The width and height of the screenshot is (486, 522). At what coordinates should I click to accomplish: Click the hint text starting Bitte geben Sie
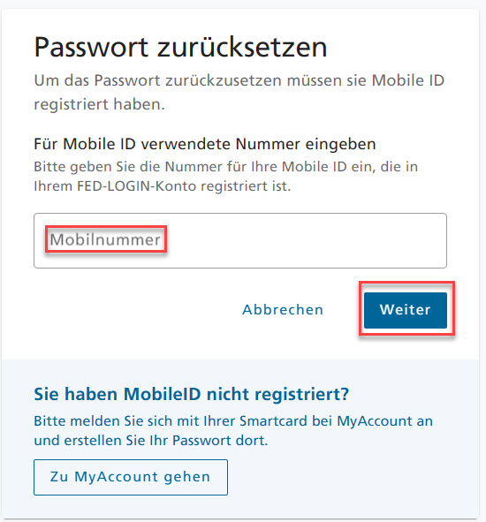(x=226, y=176)
